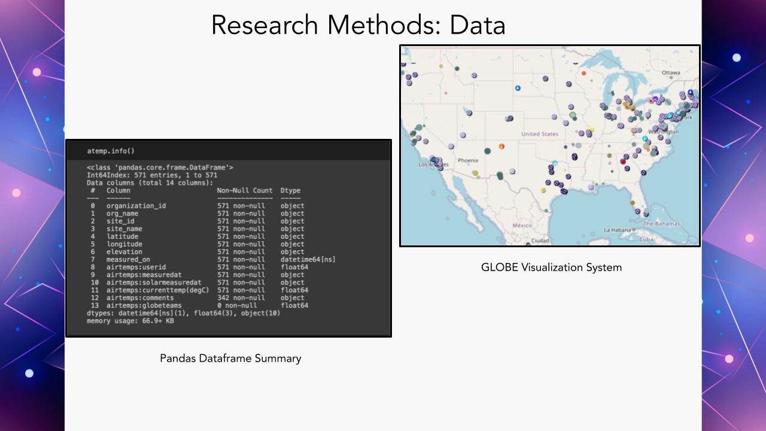Click the blue ring marker in the northern plains
766x431 pixels.
tap(518, 88)
